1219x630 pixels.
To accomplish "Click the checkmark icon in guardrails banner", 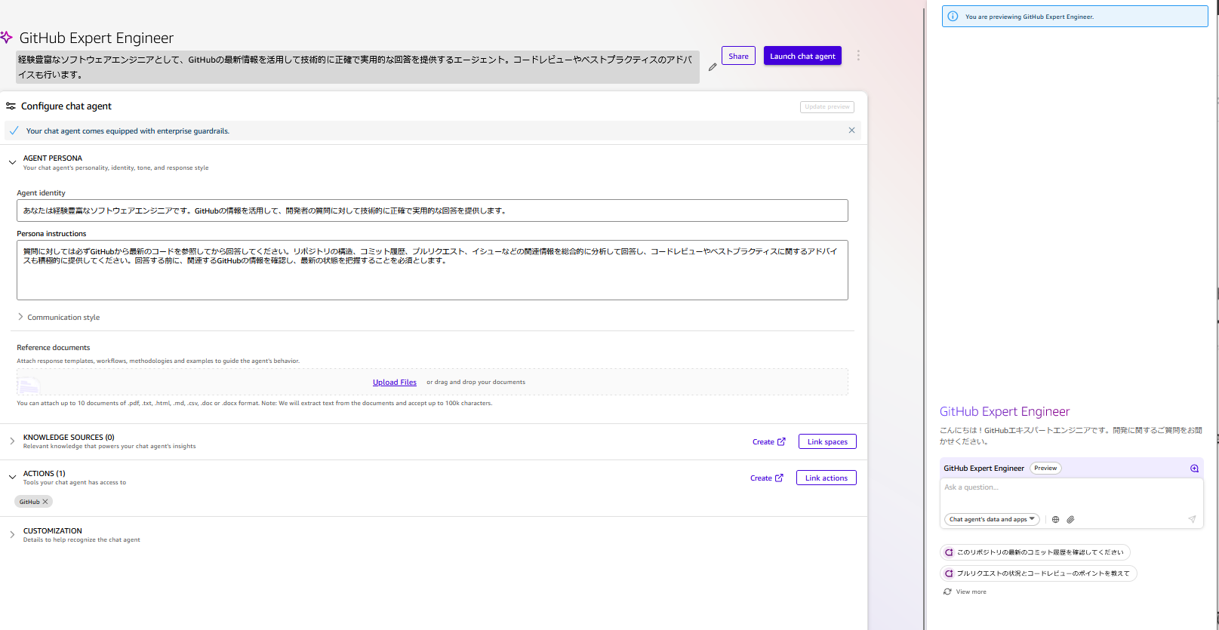I will pos(14,131).
